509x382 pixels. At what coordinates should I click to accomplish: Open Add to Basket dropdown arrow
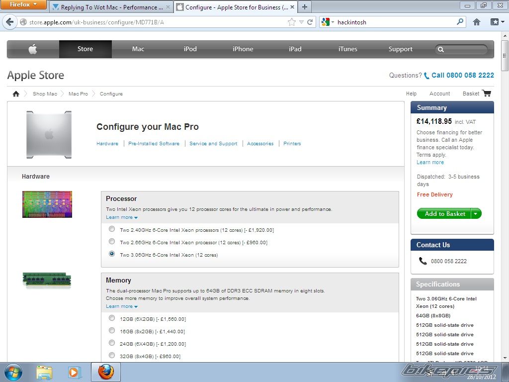point(476,214)
